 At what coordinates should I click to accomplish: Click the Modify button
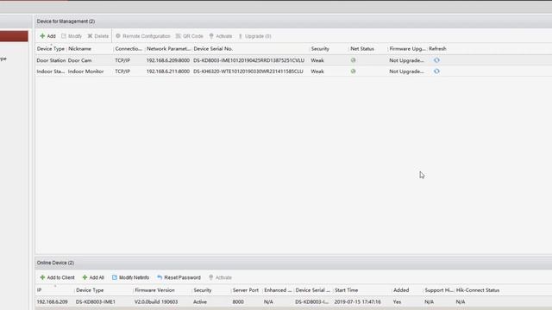click(x=72, y=36)
